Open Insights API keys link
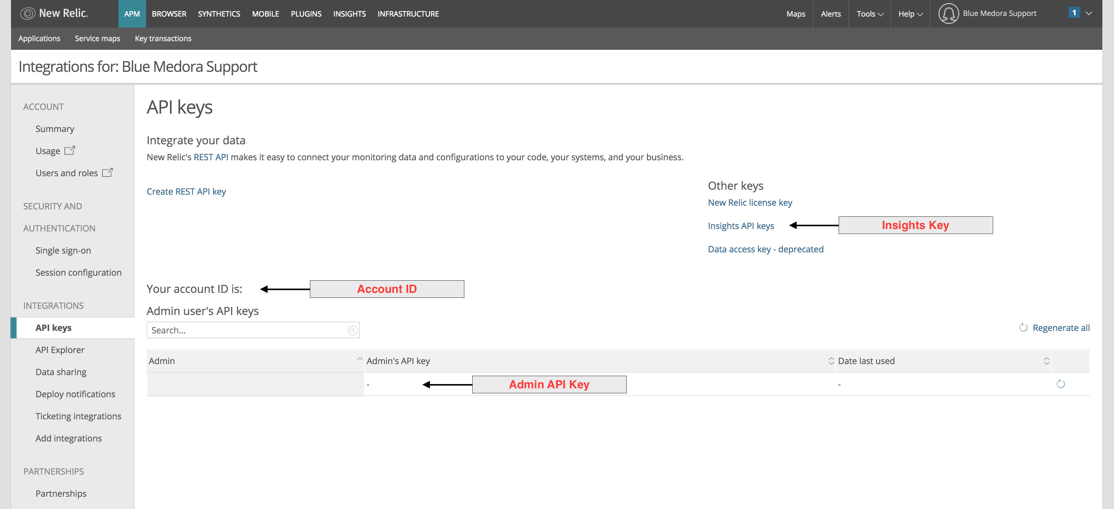This screenshot has width=1114, height=509. 741,226
